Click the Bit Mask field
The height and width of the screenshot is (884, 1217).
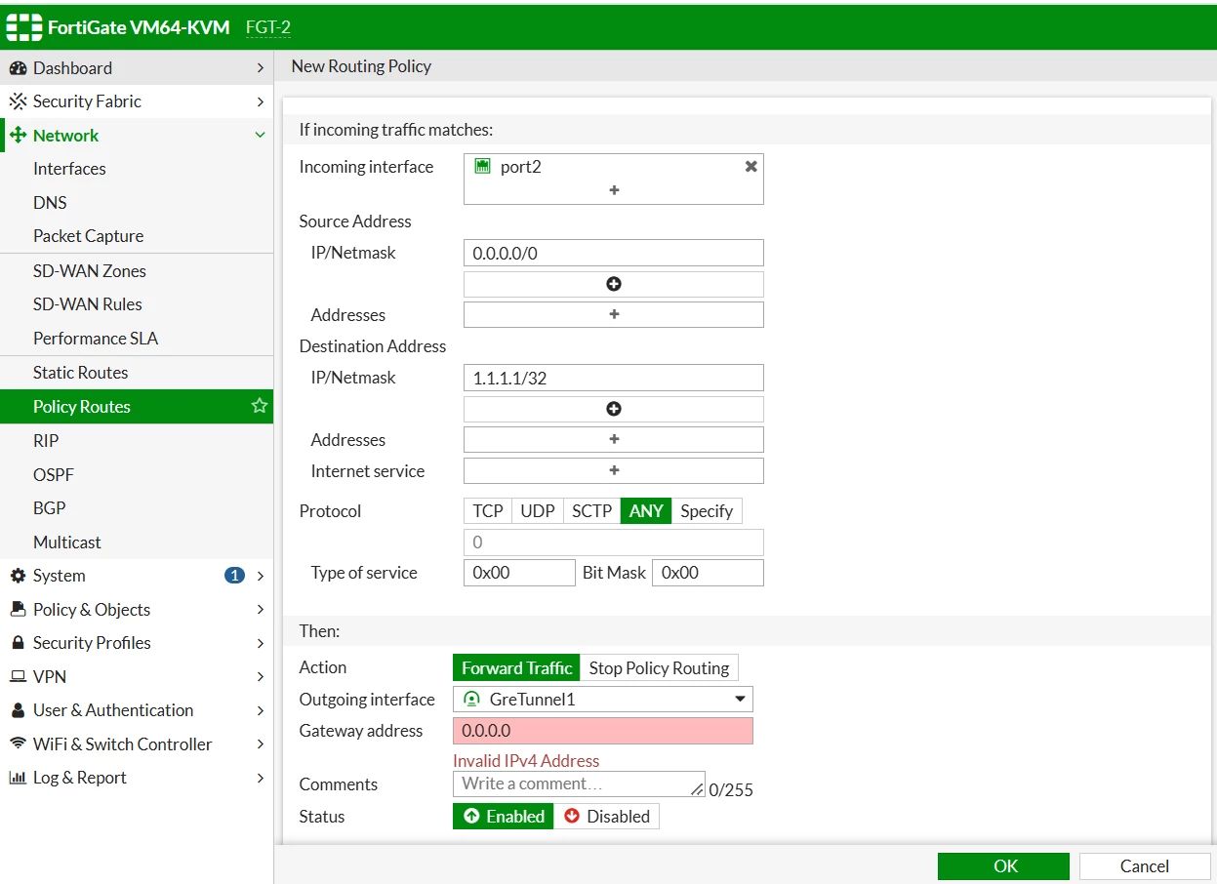point(708,573)
